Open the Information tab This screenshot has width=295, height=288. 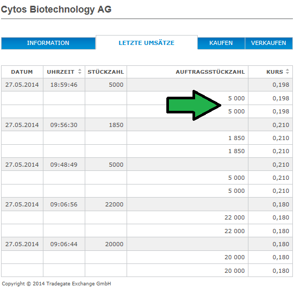(48, 43)
